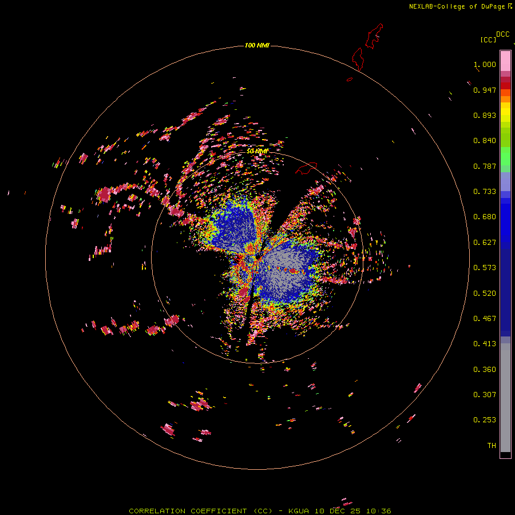Click the yellow segment of the color bar
This screenshot has height=515, width=515.
click(x=505, y=112)
